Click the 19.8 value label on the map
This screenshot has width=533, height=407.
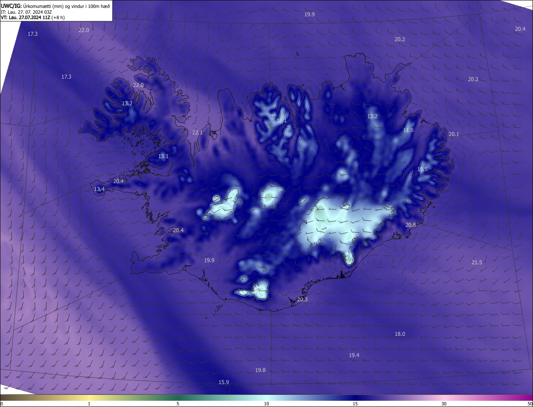tap(260, 370)
